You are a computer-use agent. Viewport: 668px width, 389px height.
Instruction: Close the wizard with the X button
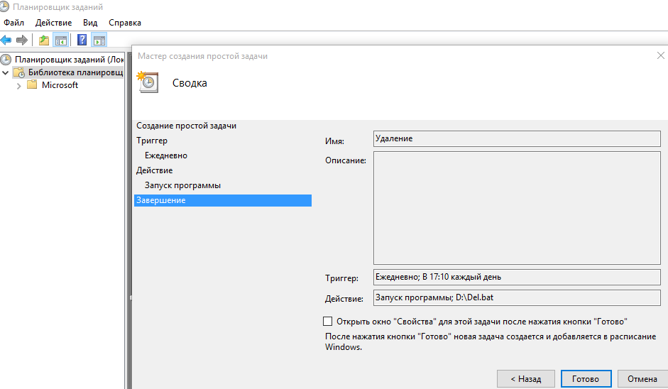[660, 55]
